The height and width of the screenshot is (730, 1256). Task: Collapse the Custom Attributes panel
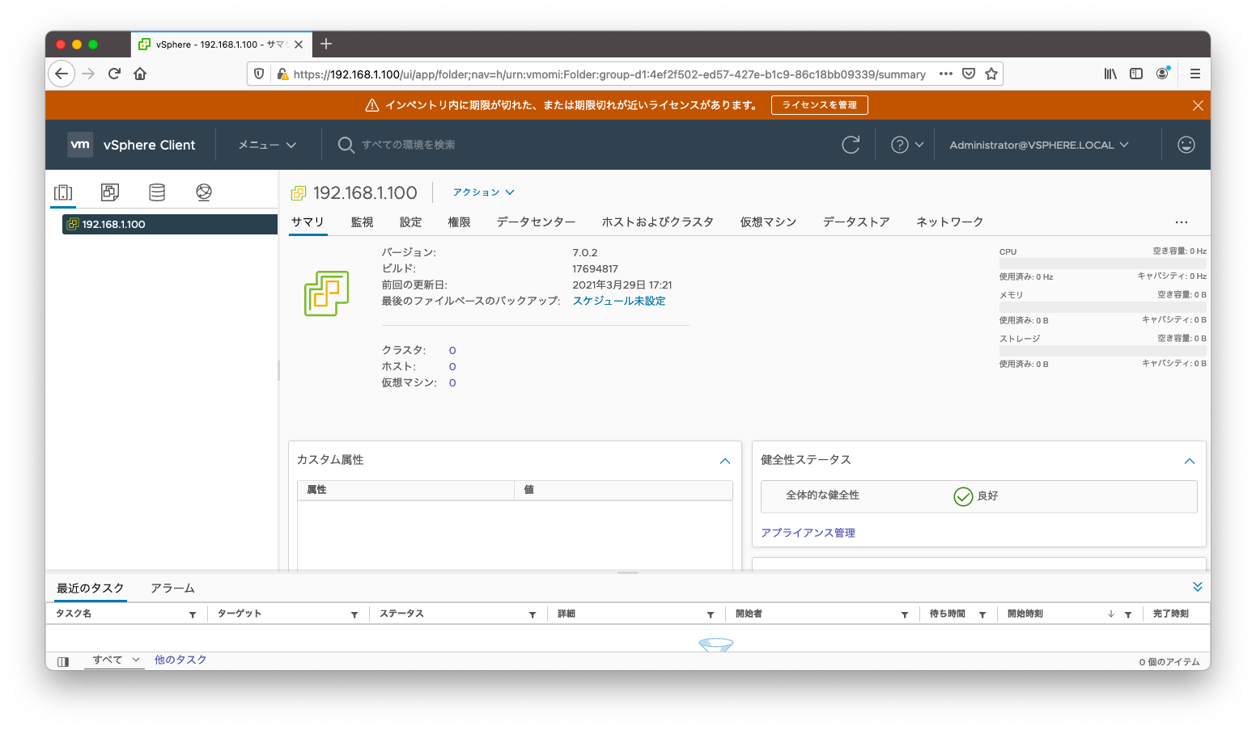coord(725,461)
